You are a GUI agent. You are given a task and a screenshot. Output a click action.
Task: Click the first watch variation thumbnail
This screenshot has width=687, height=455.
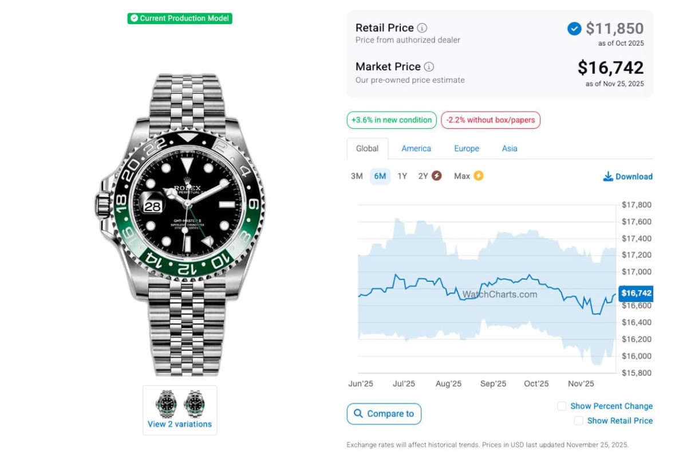point(167,403)
